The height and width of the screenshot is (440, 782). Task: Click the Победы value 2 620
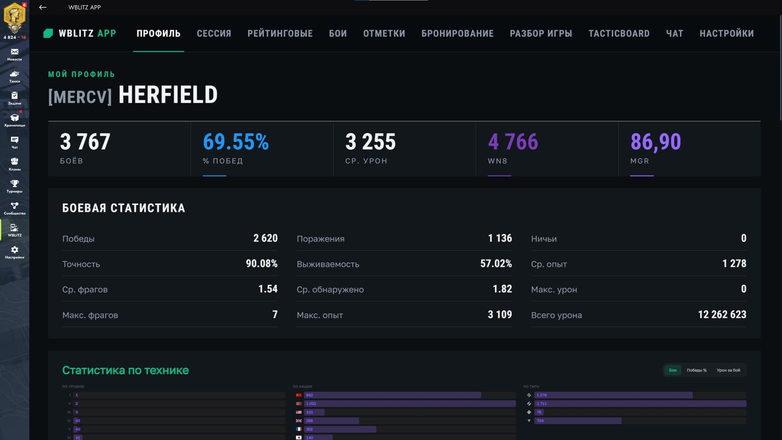tap(266, 238)
